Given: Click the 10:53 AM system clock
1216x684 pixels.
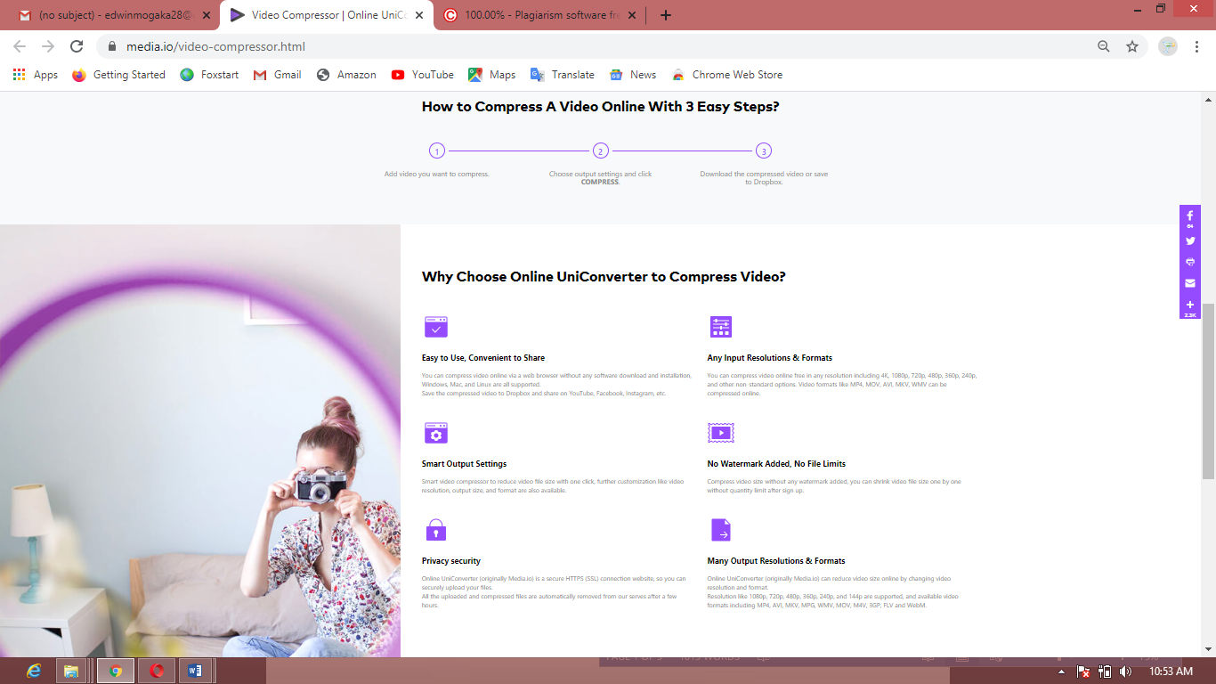Looking at the screenshot, I should pos(1171,672).
